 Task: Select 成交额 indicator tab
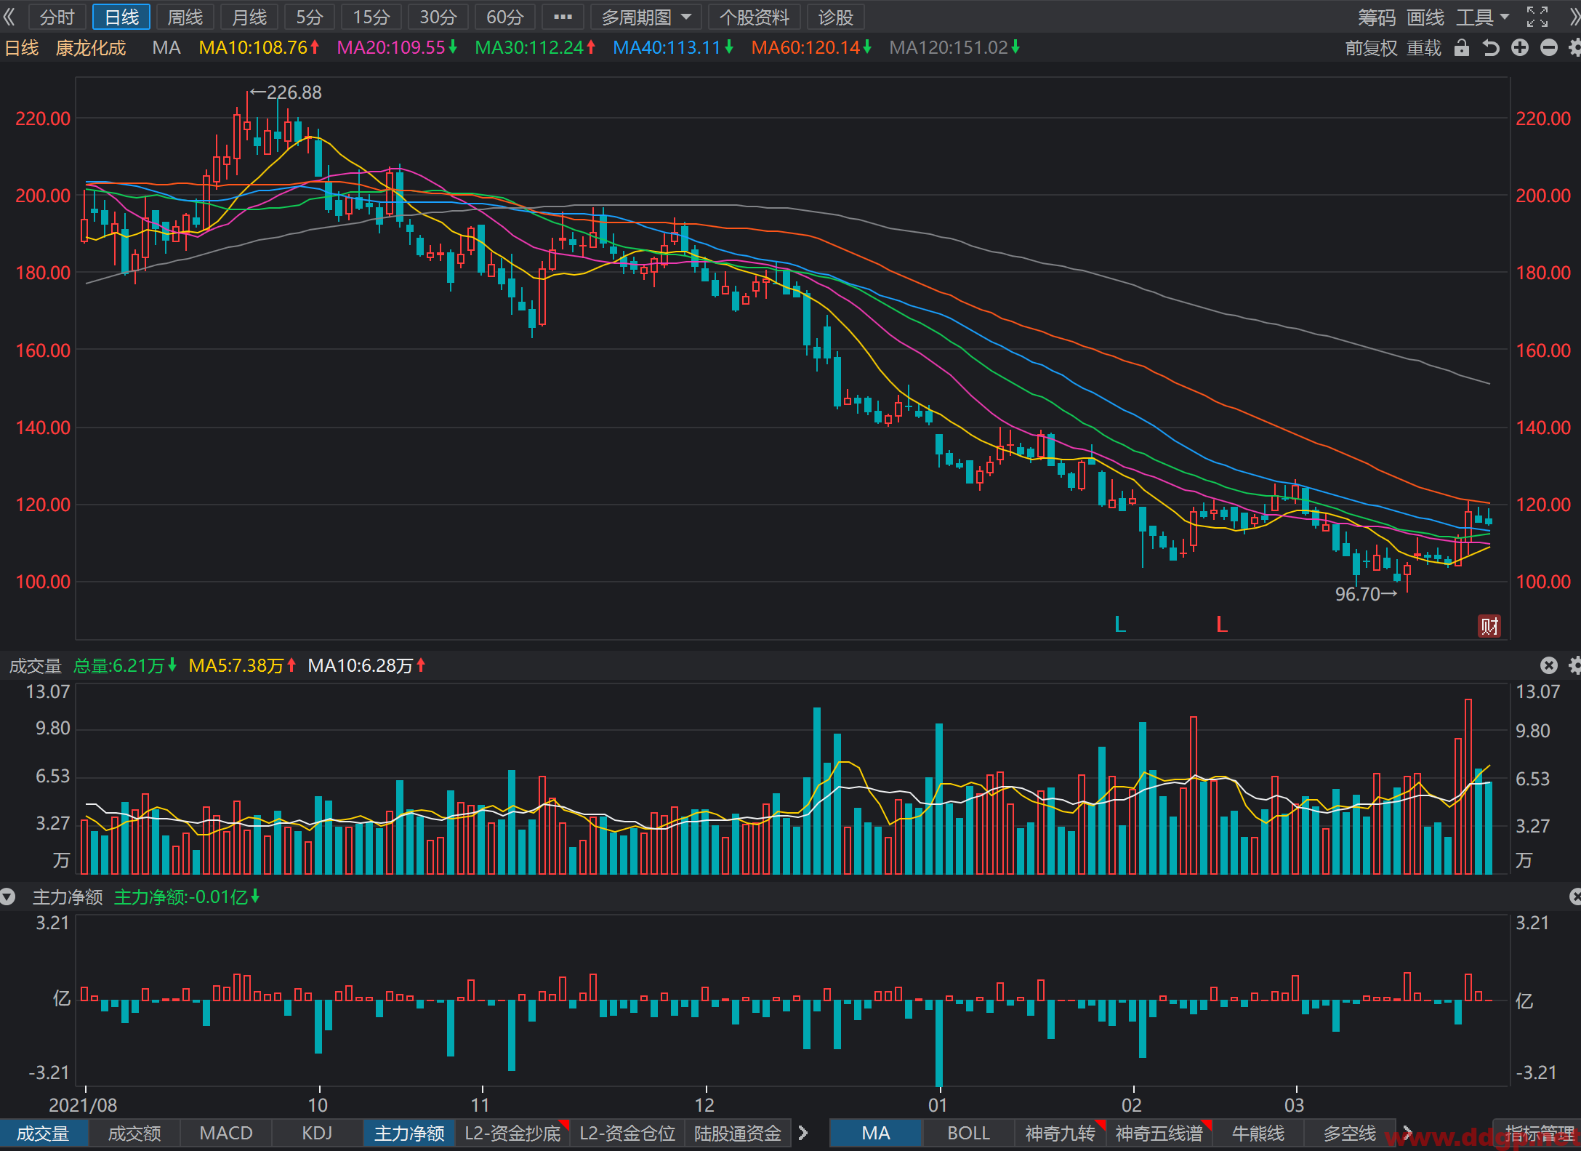[134, 1133]
